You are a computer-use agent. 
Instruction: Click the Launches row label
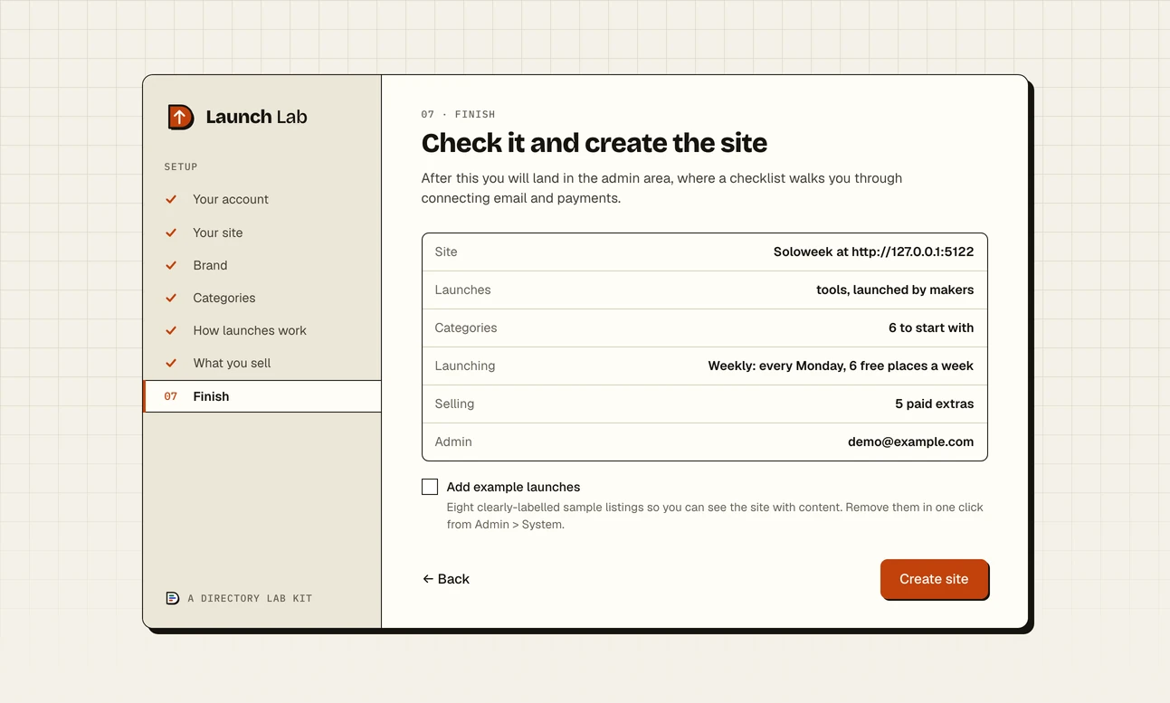tap(462, 290)
